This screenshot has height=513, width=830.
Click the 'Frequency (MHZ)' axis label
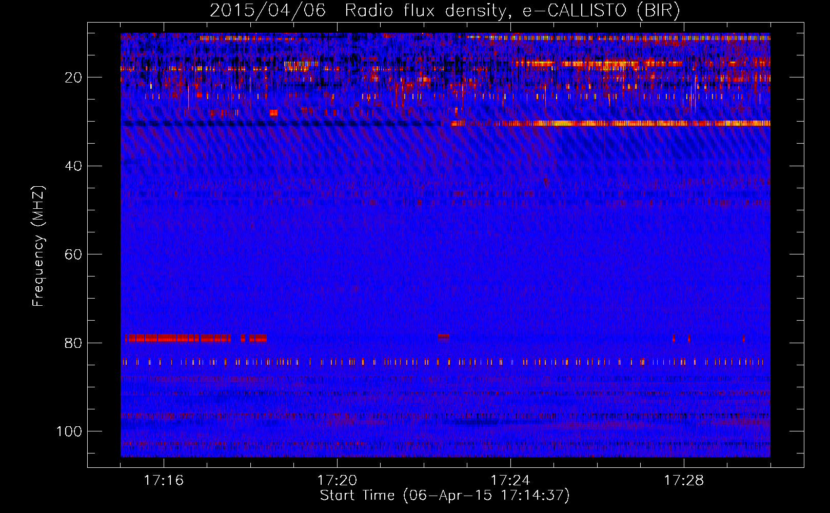click(38, 246)
